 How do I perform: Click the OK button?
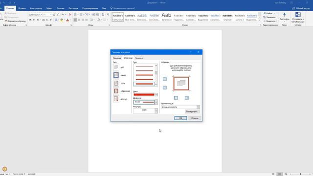(180, 118)
